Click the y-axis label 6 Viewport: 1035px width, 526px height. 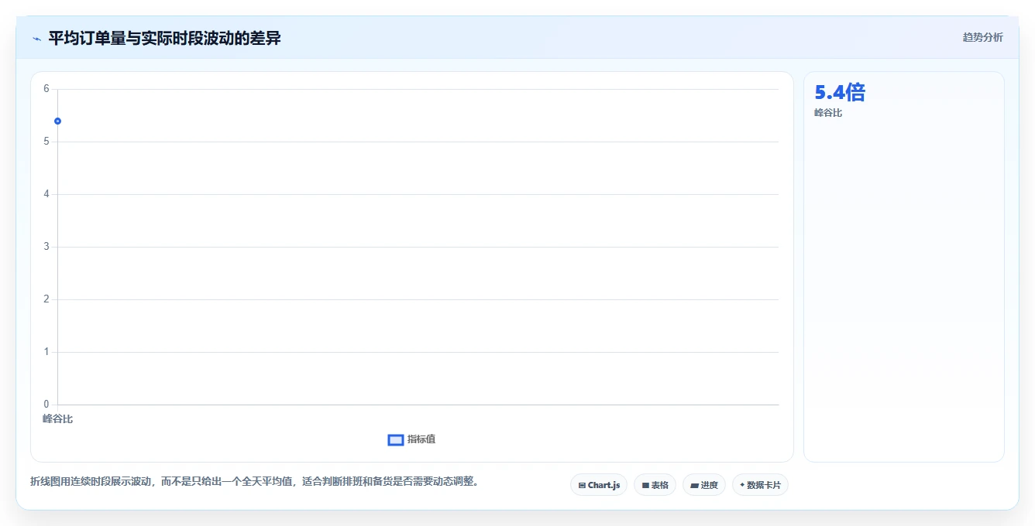tap(46, 89)
